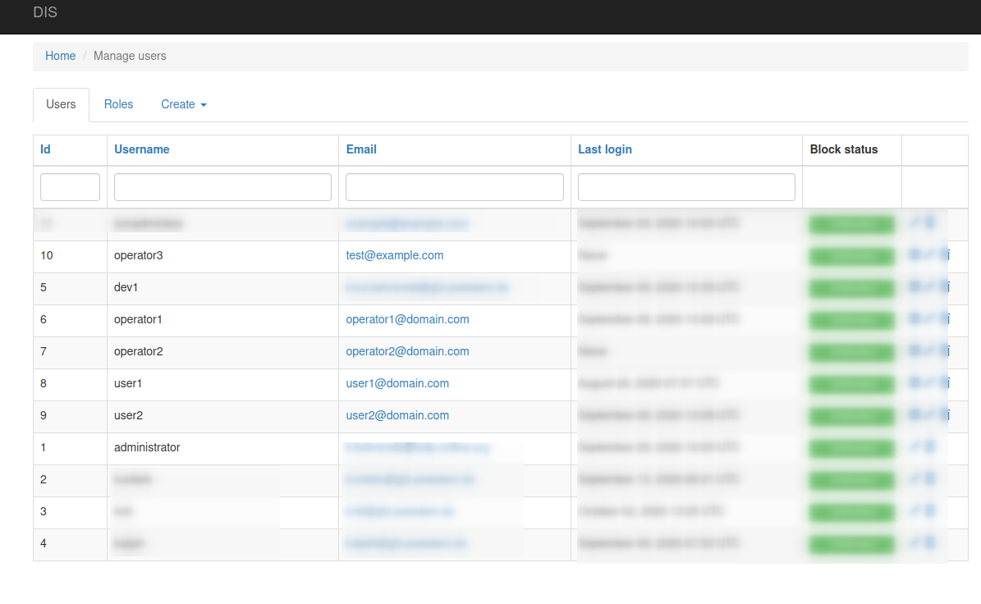Click the edit pencil icon for operator3
This screenshot has height=604, width=981.
tap(929, 255)
